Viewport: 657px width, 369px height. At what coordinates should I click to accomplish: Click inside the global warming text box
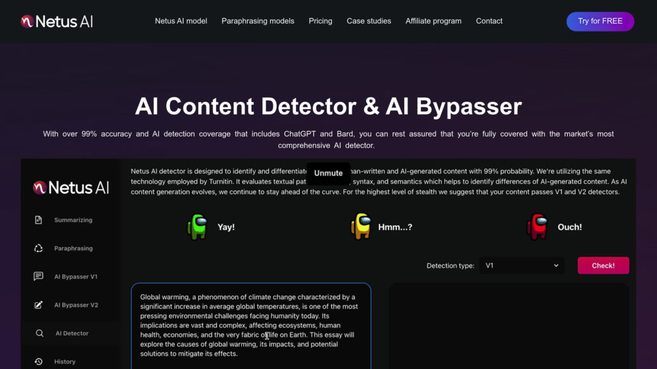[251, 325]
